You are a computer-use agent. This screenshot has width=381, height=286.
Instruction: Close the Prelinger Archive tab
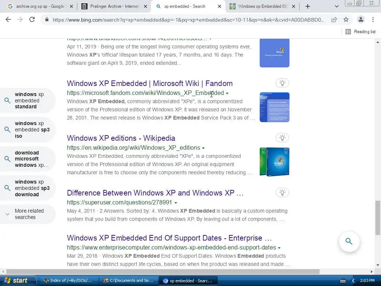click(x=145, y=7)
